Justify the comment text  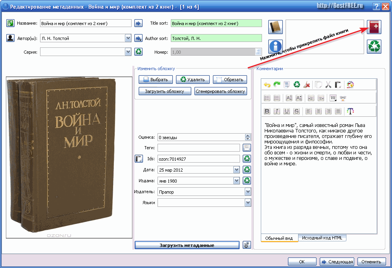coord(338,111)
